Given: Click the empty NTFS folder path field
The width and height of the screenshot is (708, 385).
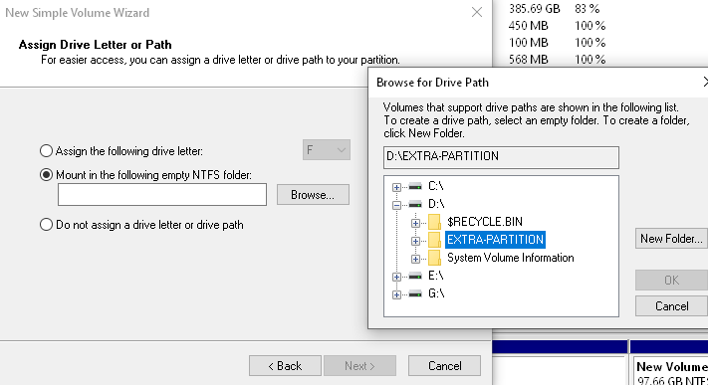Looking at the screenshot, I should pyautogui.click(x=162, y=195).
